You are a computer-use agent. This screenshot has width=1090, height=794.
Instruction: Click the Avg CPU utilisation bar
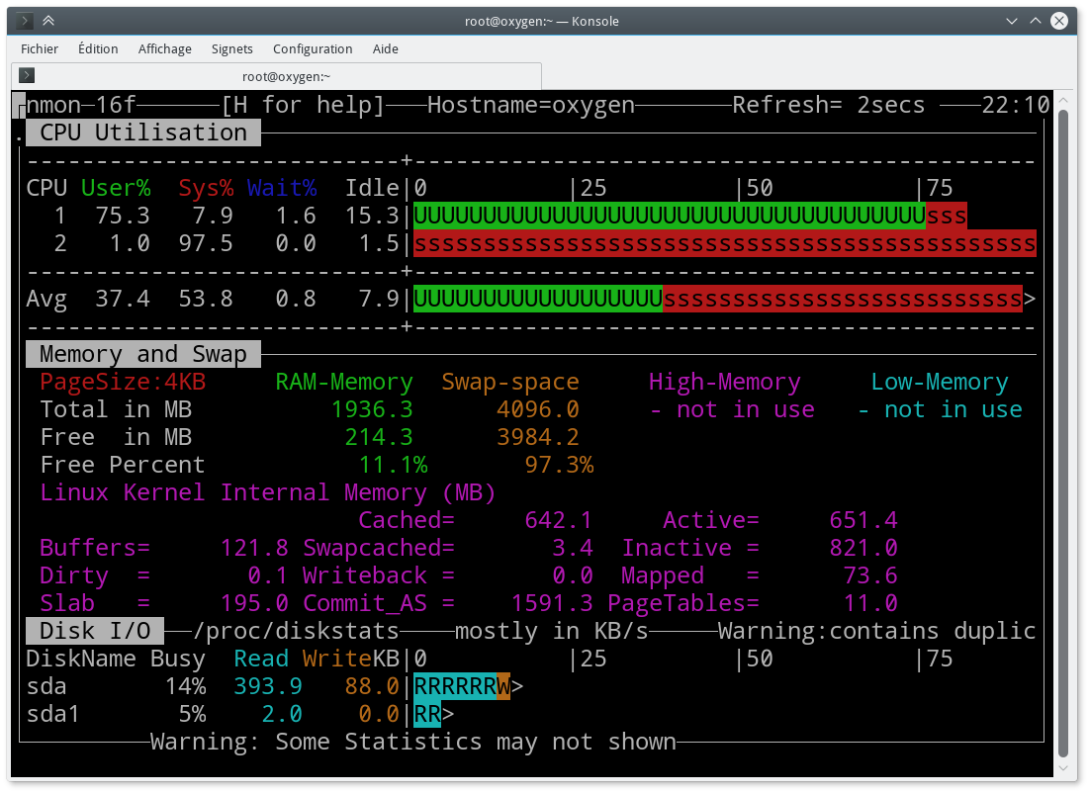pyautogui.click(x=718, y=299)
